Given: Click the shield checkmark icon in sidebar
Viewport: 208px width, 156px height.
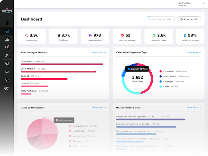Looking at the screenshot, I should click(7, 80).
